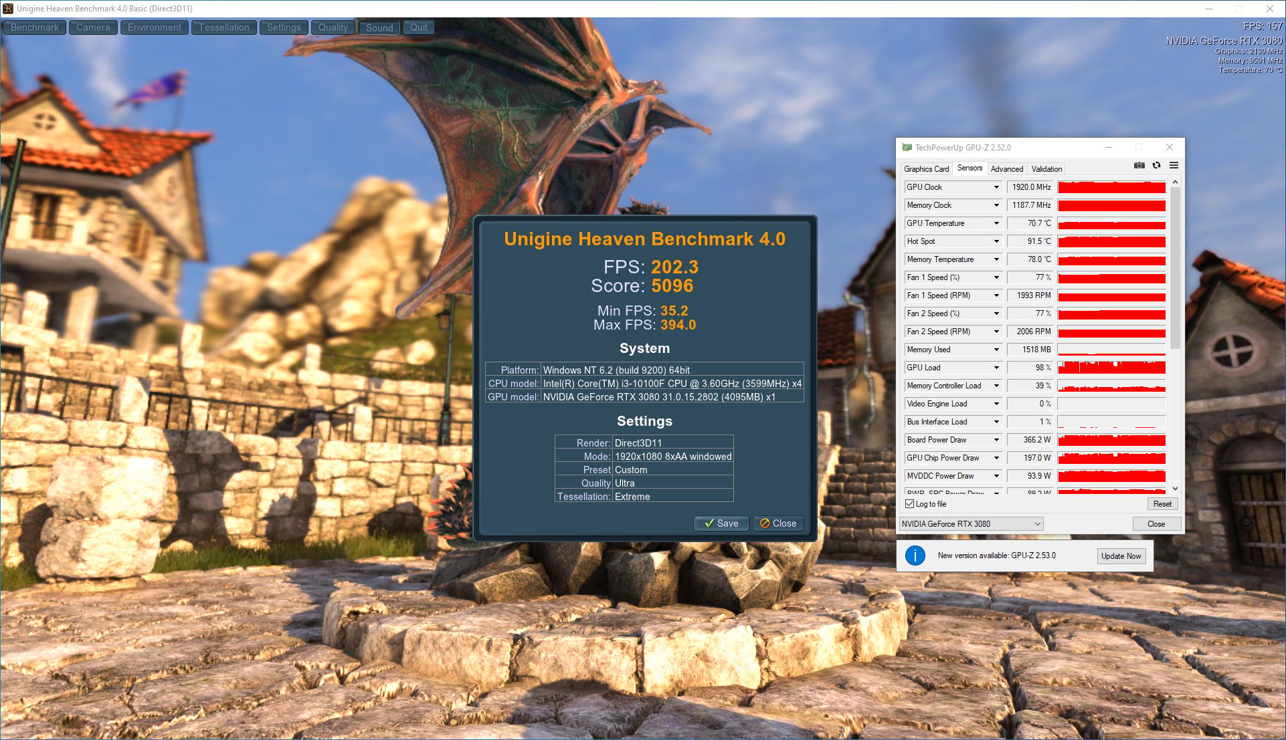Open the Memory Used sensor dropdown
Screen dimensions: 1286x740
click(996, 350)
